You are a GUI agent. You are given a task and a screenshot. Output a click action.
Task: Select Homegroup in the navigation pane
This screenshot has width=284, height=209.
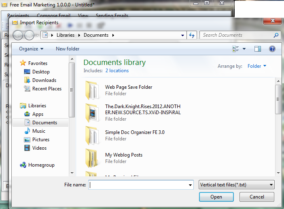(37, 165)
